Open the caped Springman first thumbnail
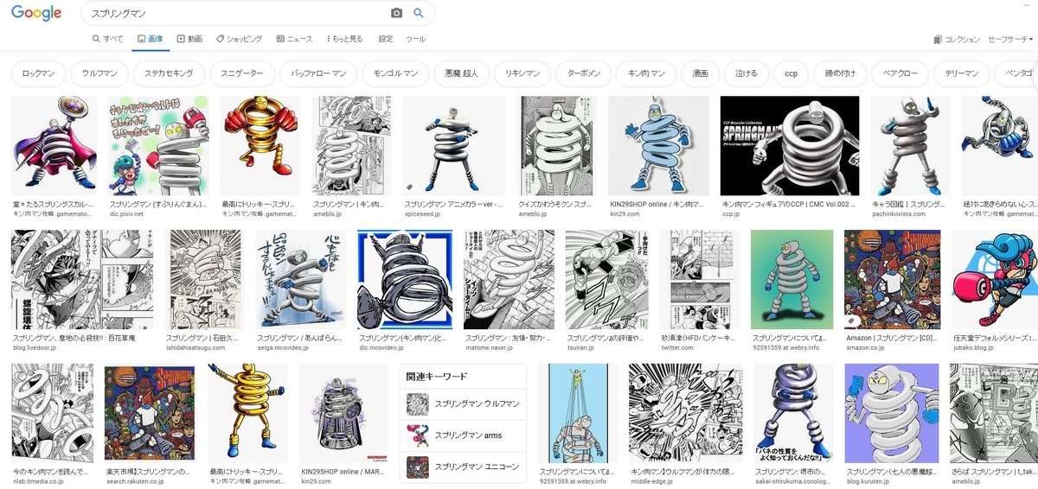Image resolution: width=1038 pixels, height=489 pixels. (x=54, y=146)
